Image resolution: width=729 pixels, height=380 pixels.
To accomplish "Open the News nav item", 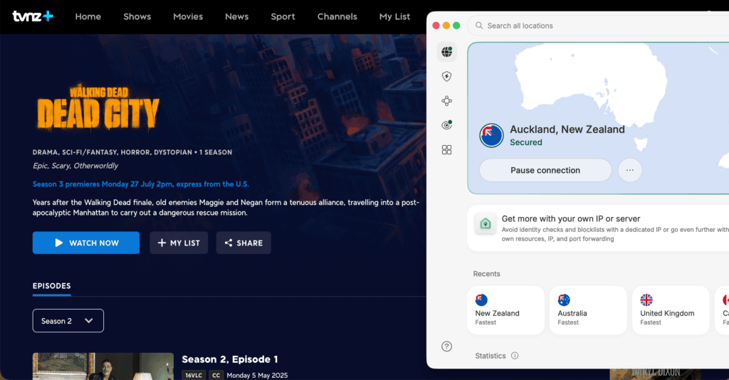I will (x=236, y=17).
